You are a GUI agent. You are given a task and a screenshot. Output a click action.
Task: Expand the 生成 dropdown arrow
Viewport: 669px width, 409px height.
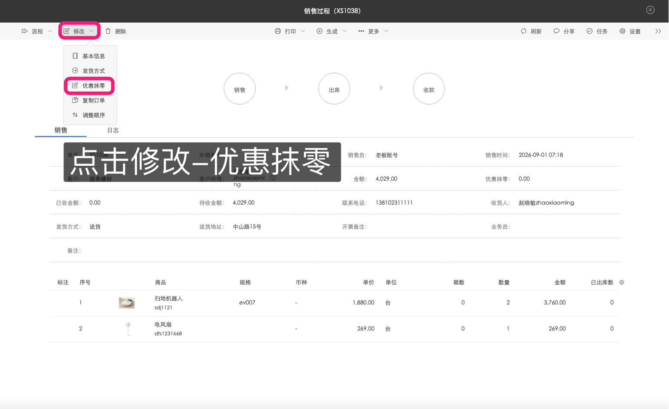coord(345,31)
